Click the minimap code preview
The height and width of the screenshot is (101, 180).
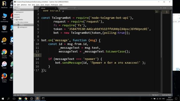coord(157,12)
